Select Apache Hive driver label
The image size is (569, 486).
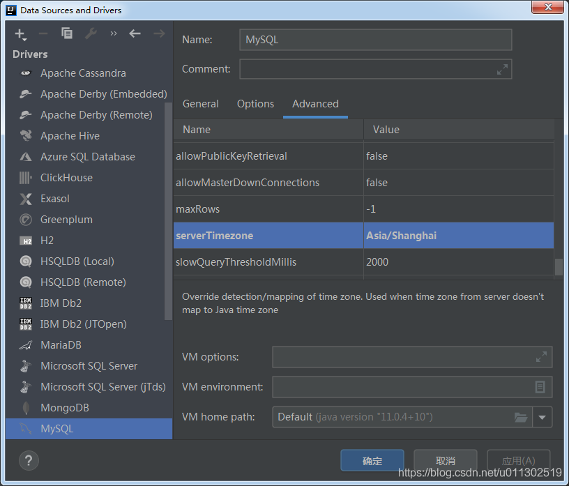pyautogui.click(x=70, y=136)
